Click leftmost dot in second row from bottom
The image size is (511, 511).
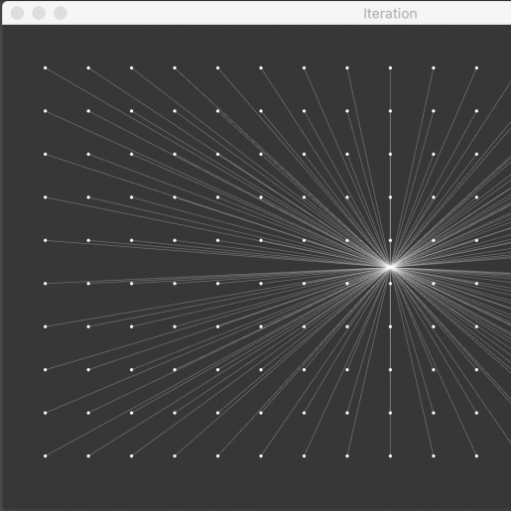[x=46, y=413]
